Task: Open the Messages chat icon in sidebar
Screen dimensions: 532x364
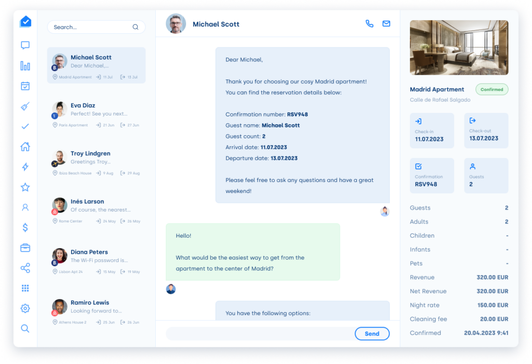Action: click(24, 45)
